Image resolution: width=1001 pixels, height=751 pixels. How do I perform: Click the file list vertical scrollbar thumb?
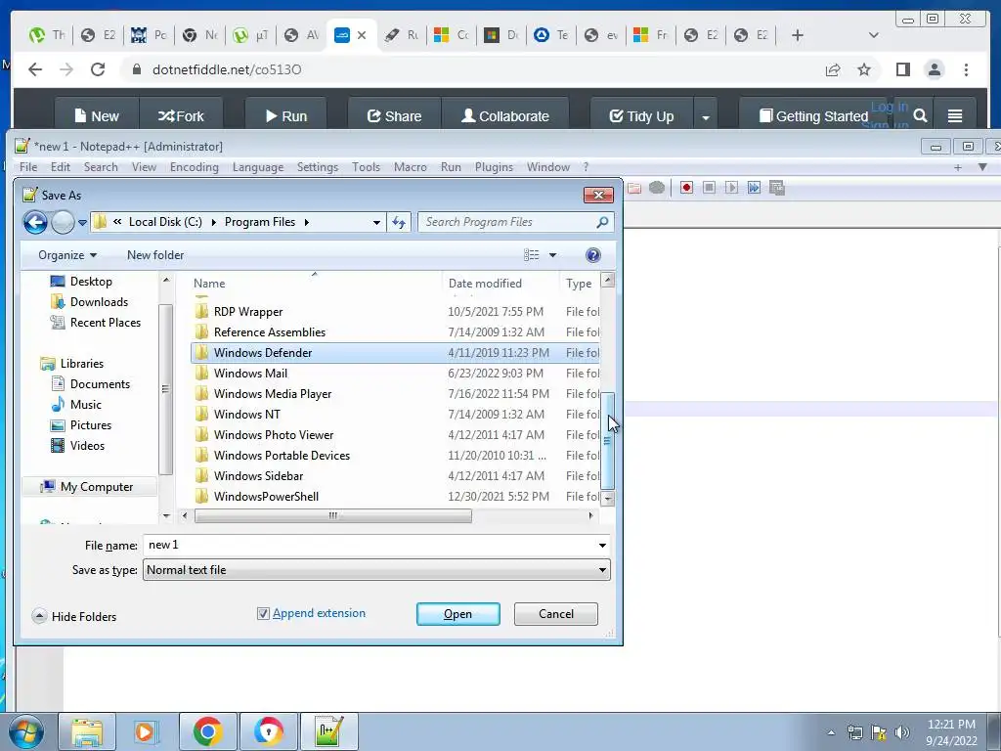pyautogui.click(x=608, y=441)
